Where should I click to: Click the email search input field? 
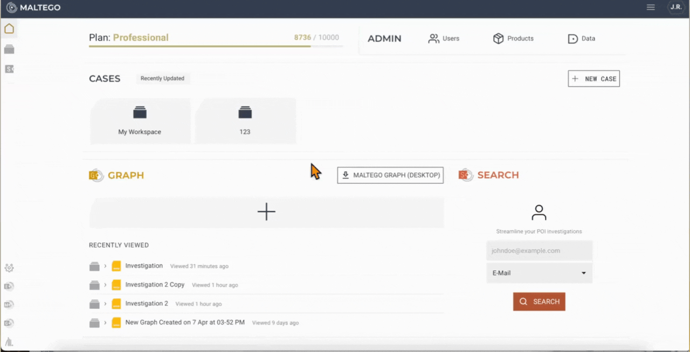coord(539,251)
